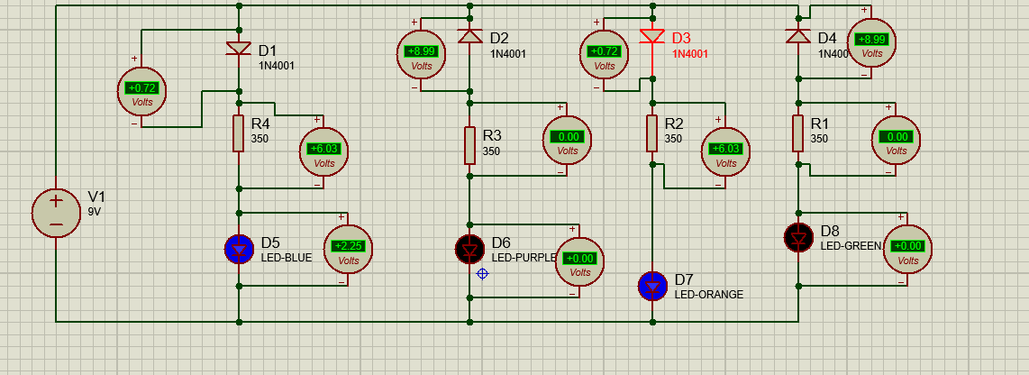Select the V1 battery source symbol

tap(56, 213)
